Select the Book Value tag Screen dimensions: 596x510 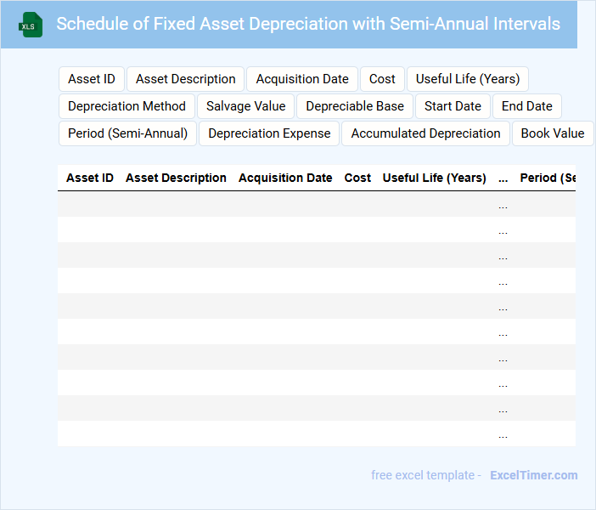pos(553,133)
